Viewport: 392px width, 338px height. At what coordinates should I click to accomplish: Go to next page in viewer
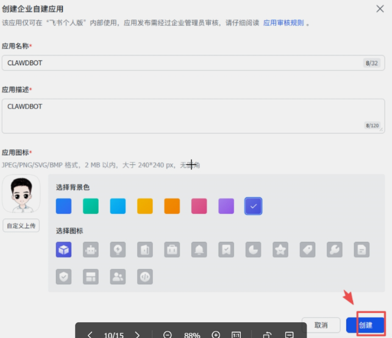(137, 335)
